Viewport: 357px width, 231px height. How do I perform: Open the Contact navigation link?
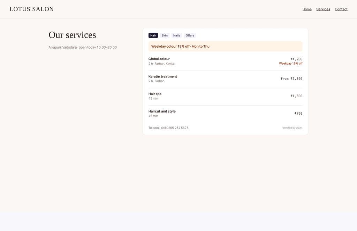click(x=341, y=9)
